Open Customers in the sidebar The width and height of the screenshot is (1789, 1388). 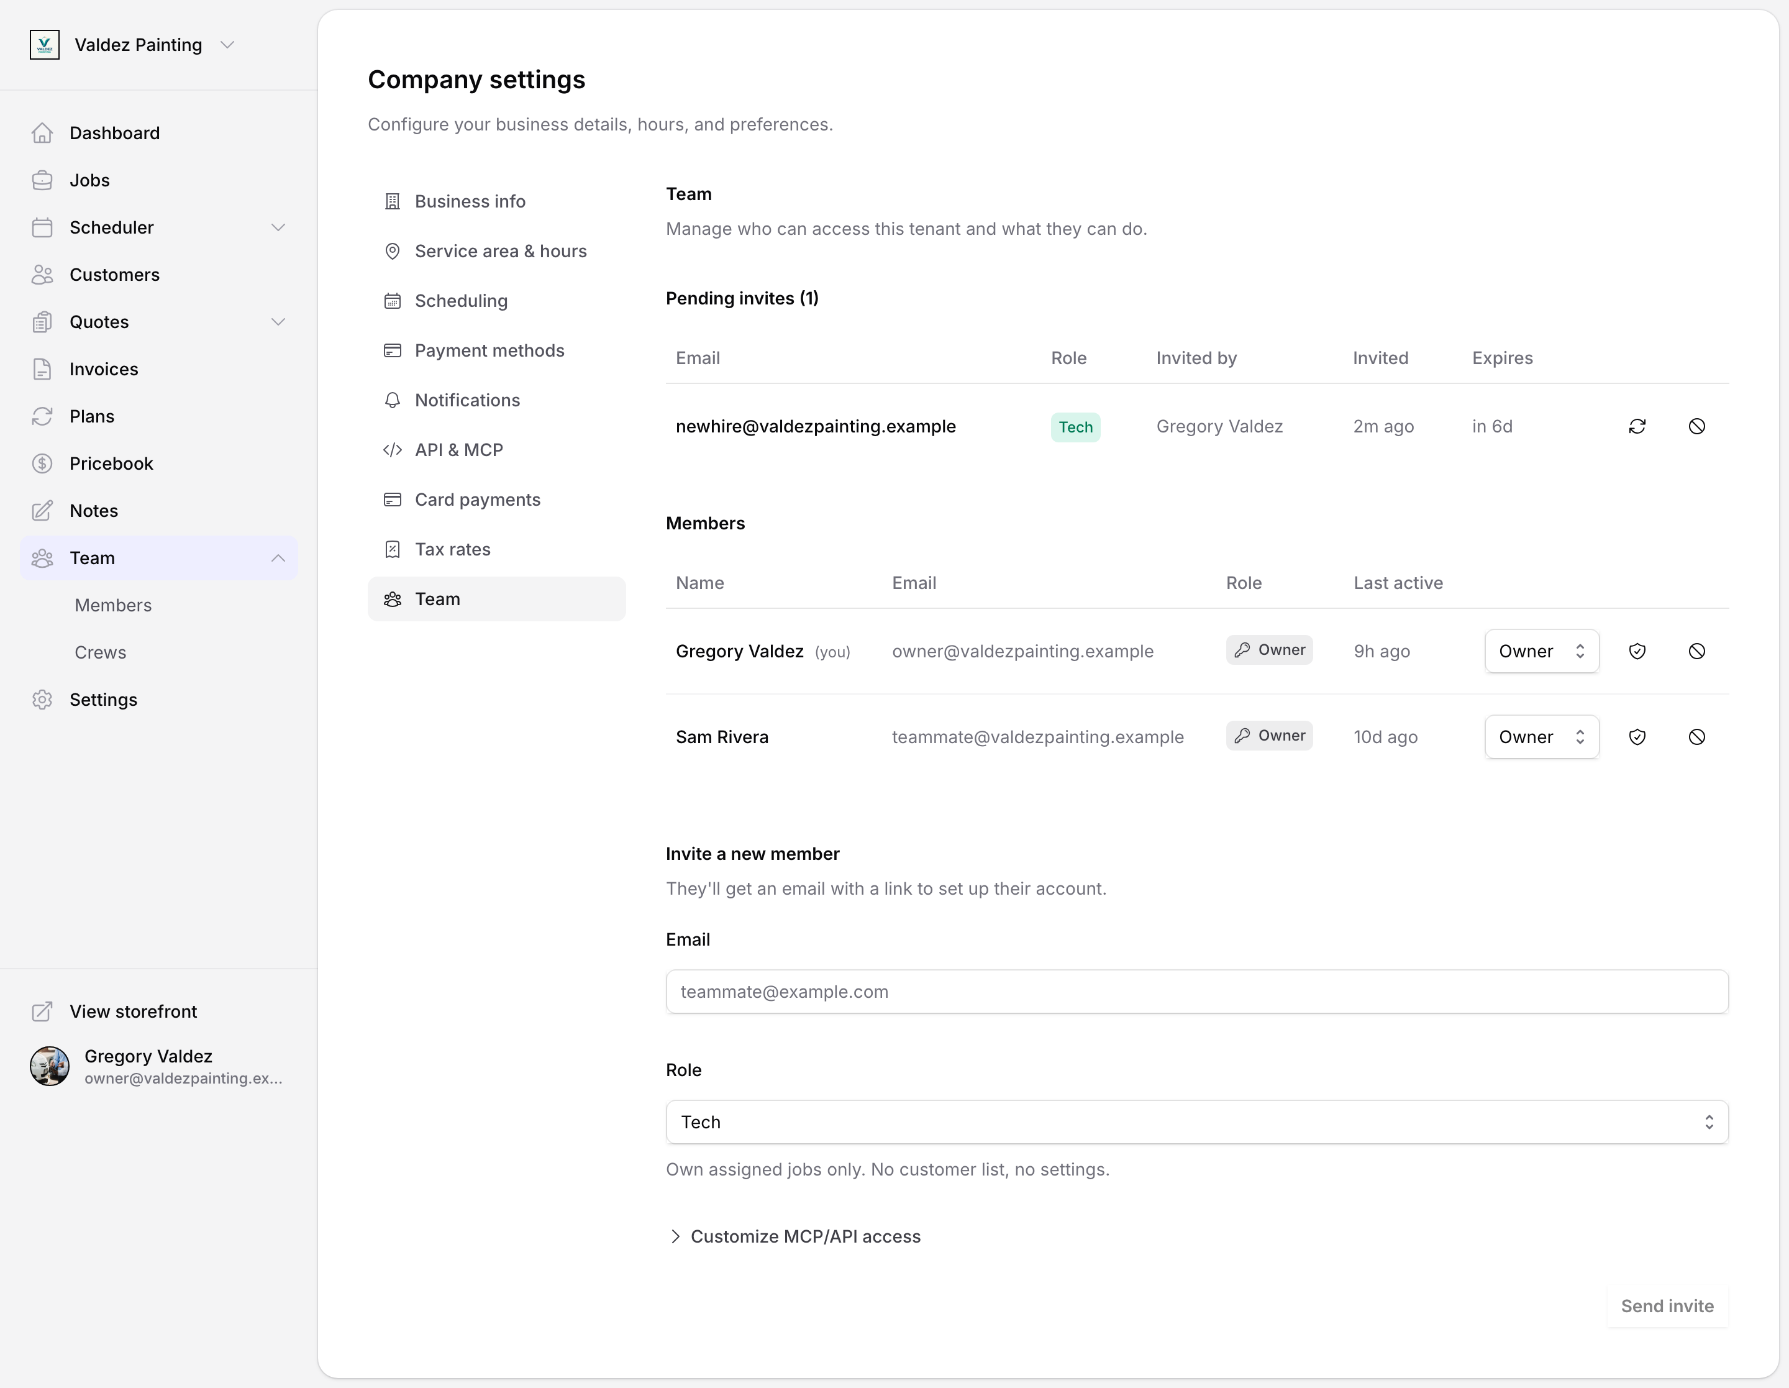(x=158, y=275)
